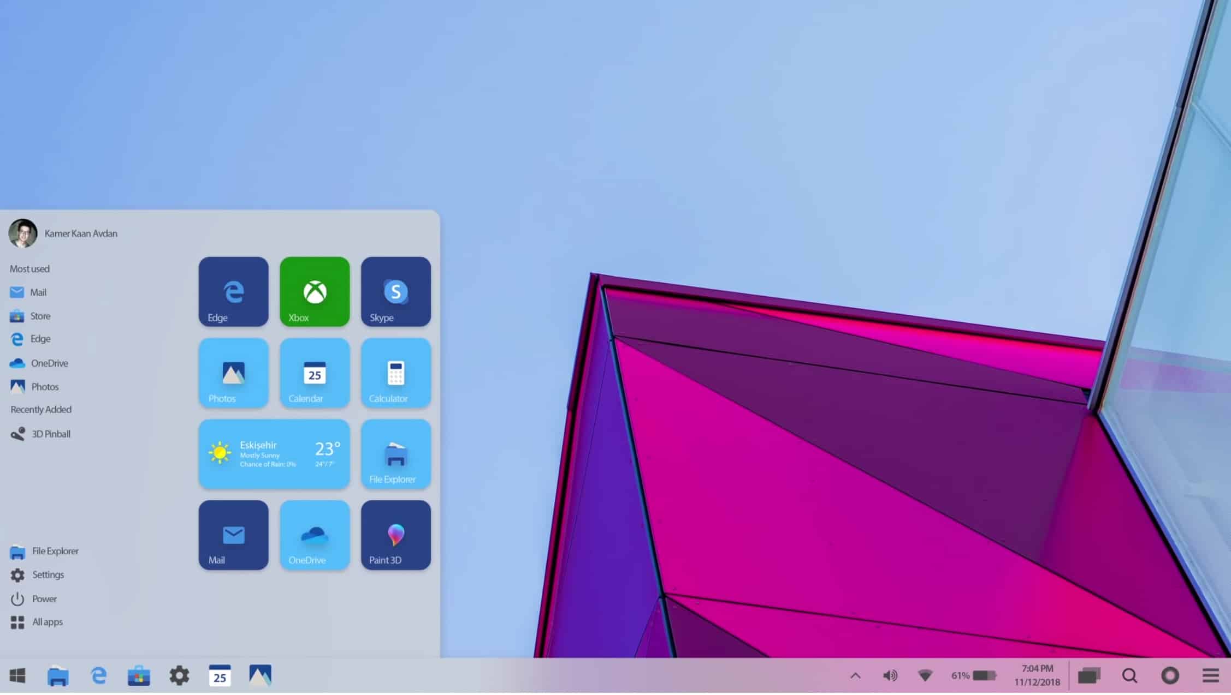Expand the system tray hidden icons
The height and width of the screenshot is (695, 1231).
pos(853,675)
